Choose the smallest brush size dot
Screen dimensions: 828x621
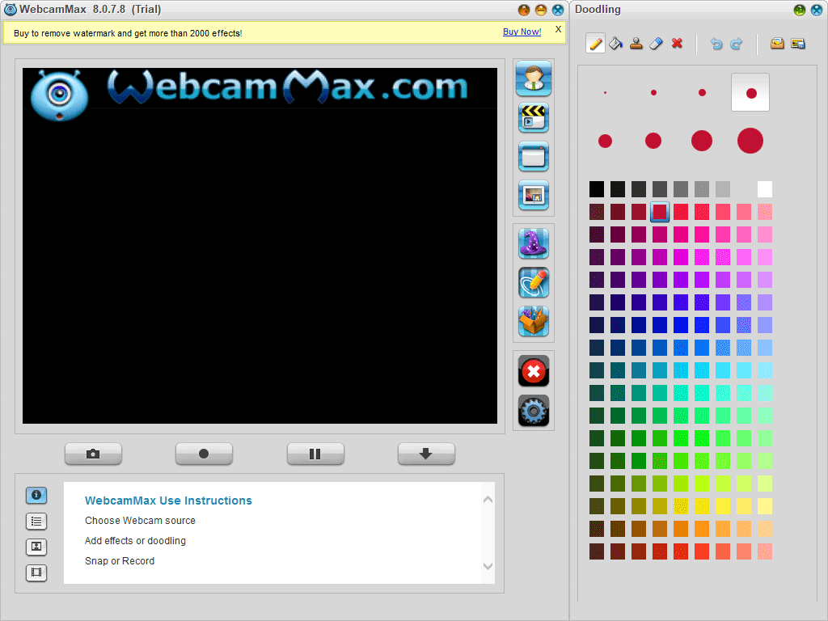pos(605,93)
